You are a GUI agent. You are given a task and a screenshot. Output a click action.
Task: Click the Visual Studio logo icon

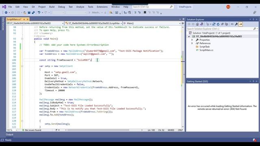(x=4, y=7)
